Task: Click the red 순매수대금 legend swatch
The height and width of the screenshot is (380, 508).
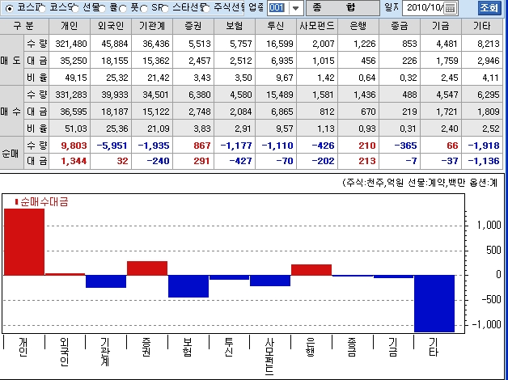Action: pyautogui.click(x=18, y=203)
